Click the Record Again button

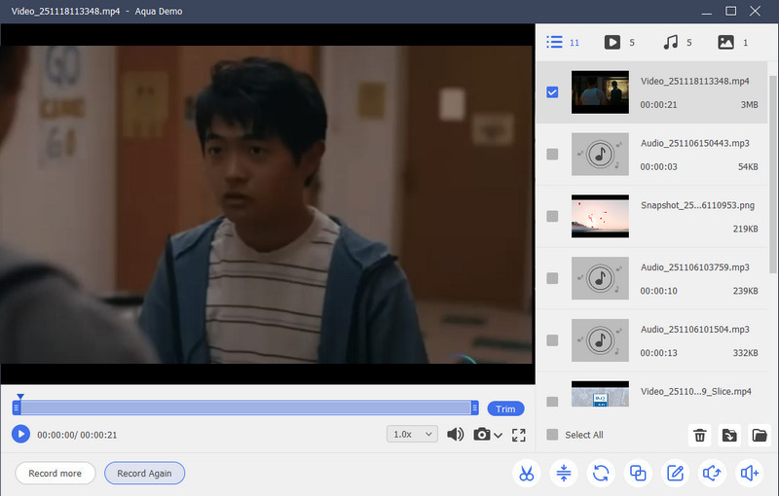coord(144,474)
